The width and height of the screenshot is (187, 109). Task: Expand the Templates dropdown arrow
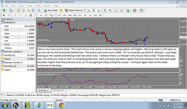coord(144,10)
